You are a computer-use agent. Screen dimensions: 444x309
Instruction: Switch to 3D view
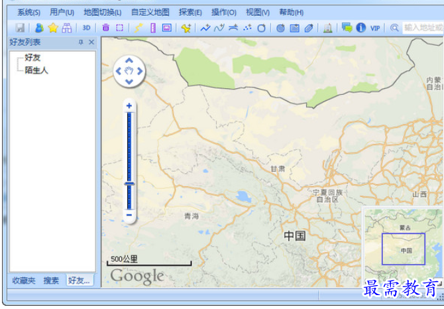86,28
